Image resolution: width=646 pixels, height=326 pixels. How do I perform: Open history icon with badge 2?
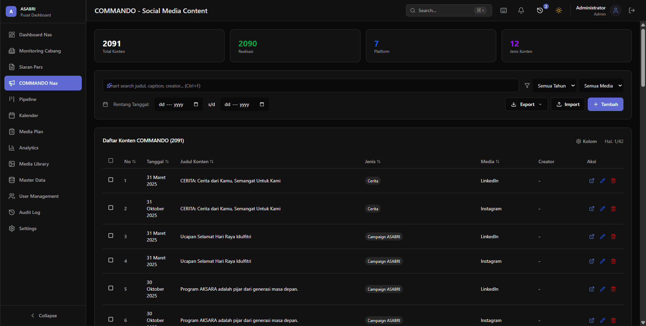540,10
